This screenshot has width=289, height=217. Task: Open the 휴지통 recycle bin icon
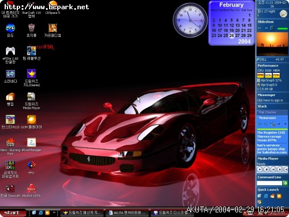tap(31, 30)
